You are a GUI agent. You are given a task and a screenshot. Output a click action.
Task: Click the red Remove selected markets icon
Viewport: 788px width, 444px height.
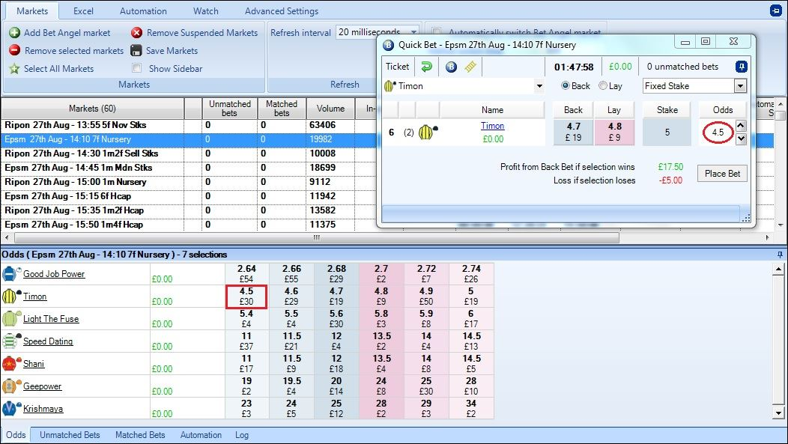[x=14, y=50]
